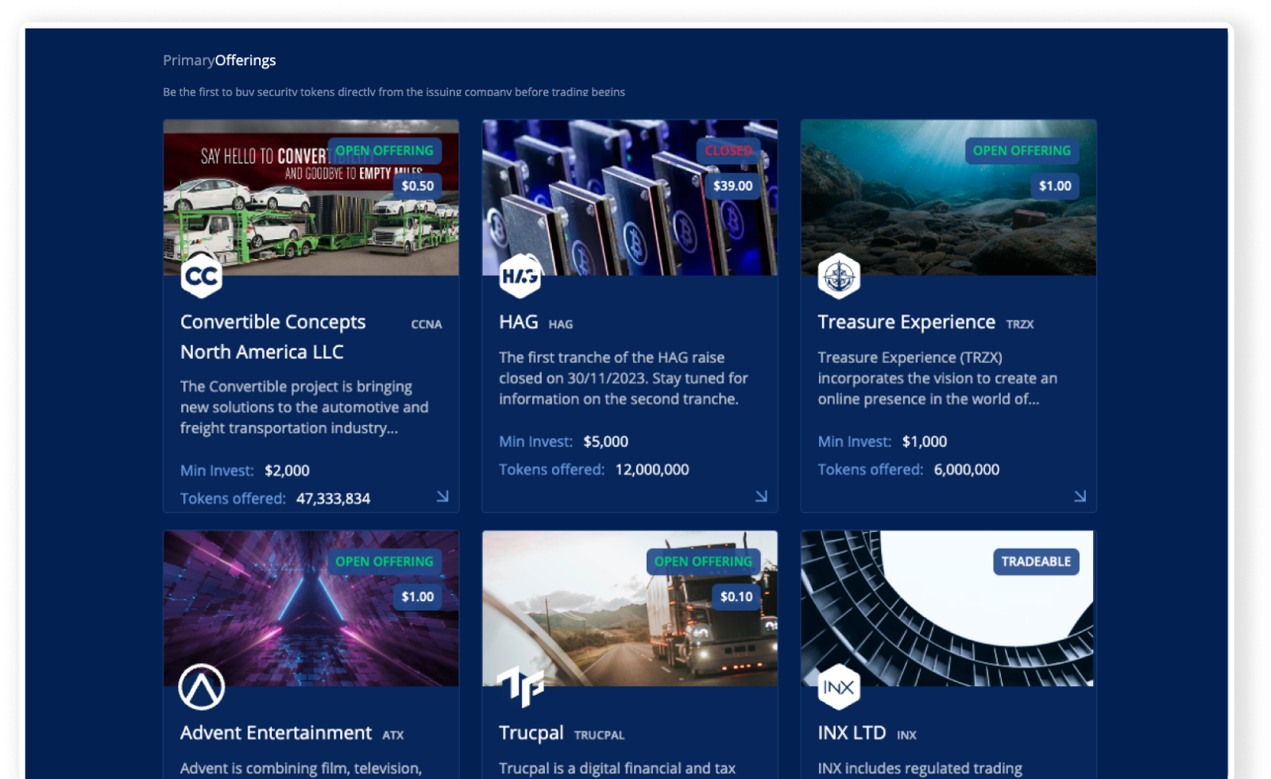Screen dimensions: 1271x779
Task: Click the CC logo on Convertible Concepts card
Action: point(203,276)
